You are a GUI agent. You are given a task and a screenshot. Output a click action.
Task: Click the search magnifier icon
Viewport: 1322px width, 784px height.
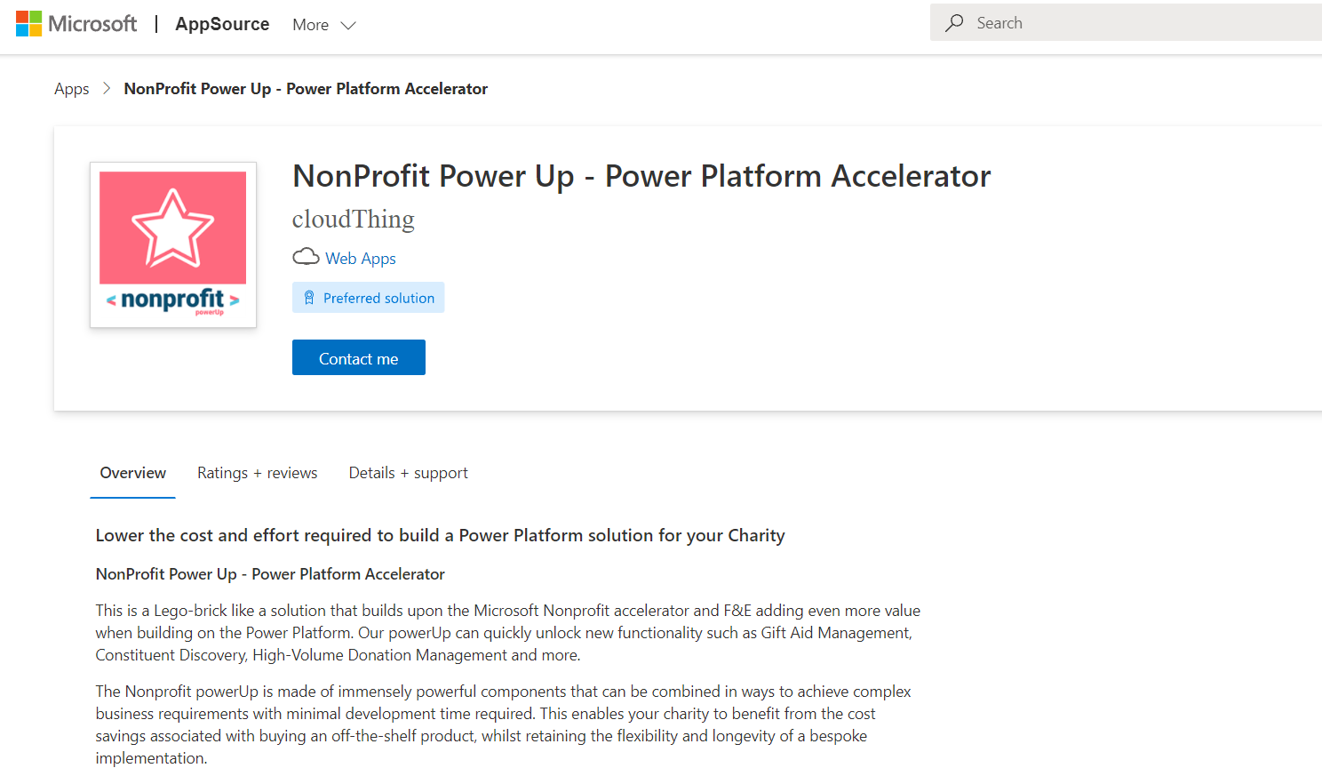tap(954, 23)
